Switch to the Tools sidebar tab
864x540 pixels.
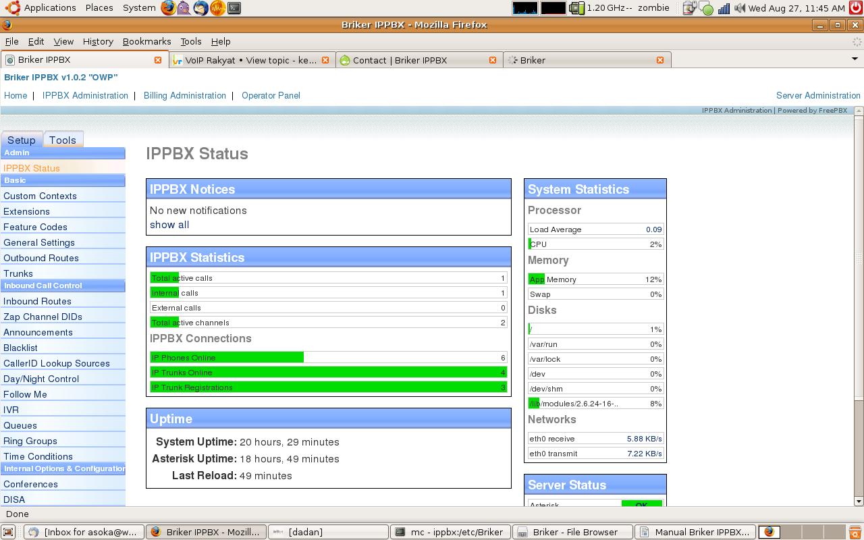(x=62, y=140)
